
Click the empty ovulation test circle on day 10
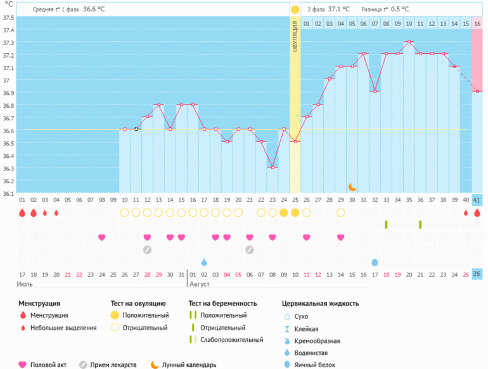pyautogui.click(x=125, y=212)
